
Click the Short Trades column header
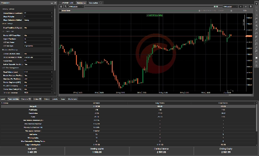tap(223, 103)
